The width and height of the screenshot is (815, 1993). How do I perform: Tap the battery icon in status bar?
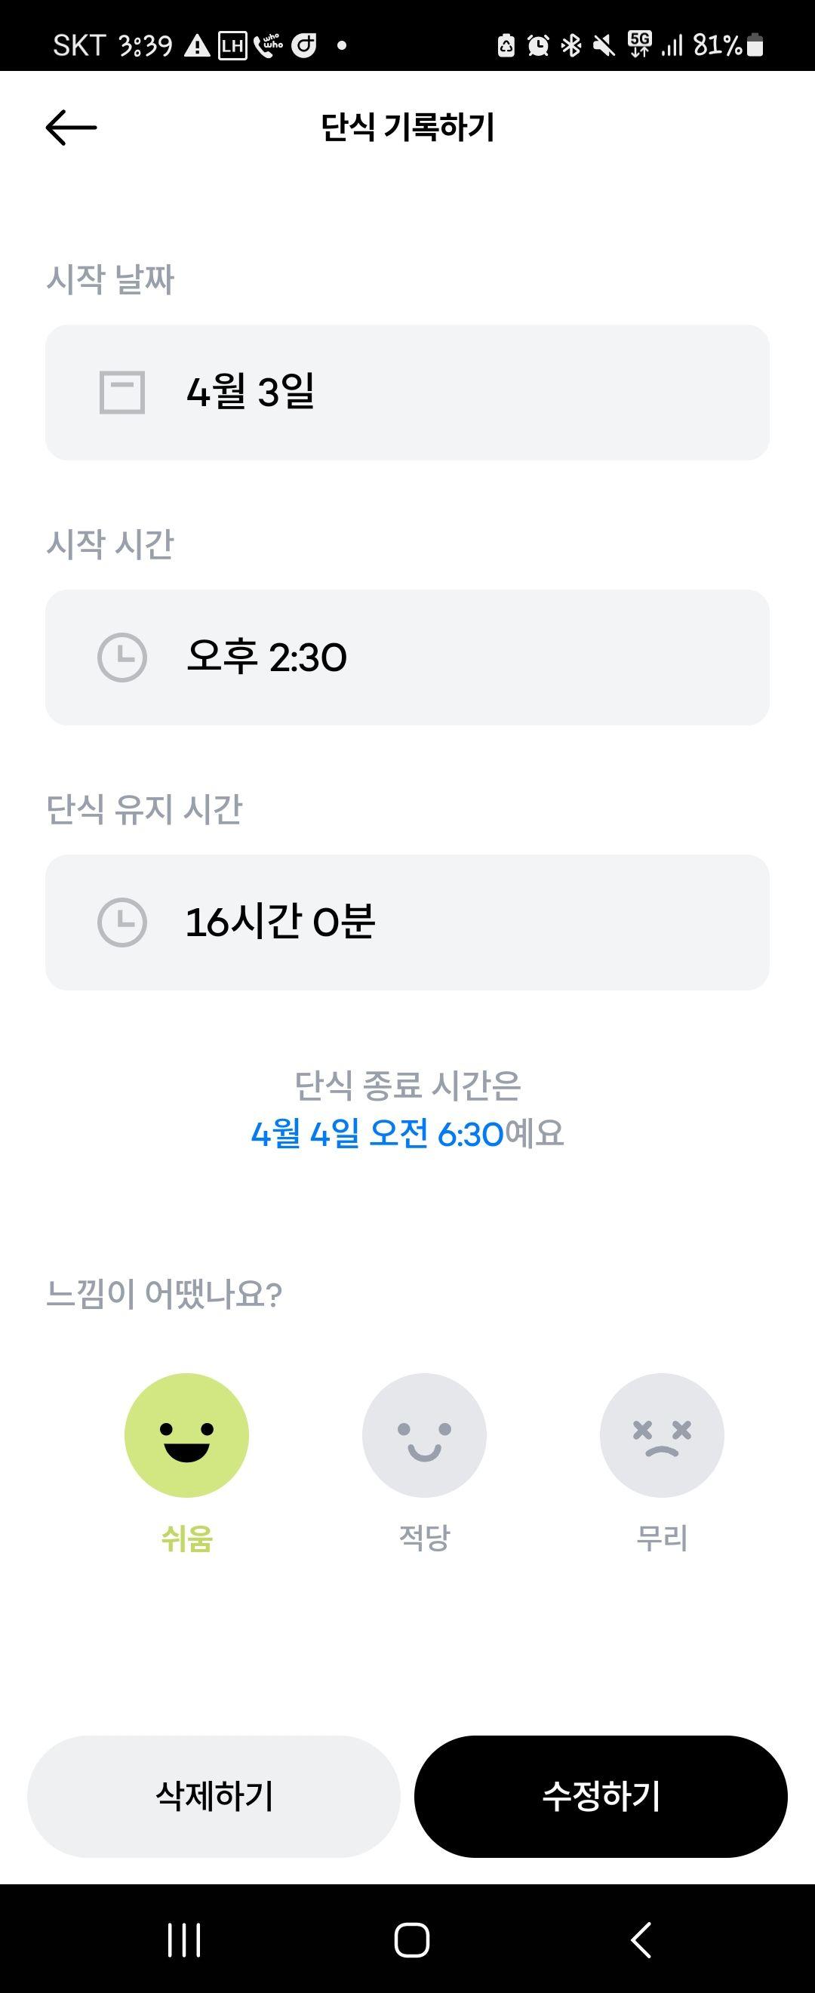pyautogui.click(x=755, y=45)
